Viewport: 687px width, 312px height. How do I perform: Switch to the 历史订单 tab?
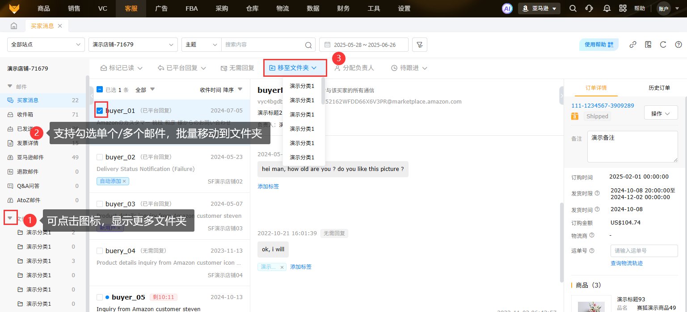[x=659, y=87]
